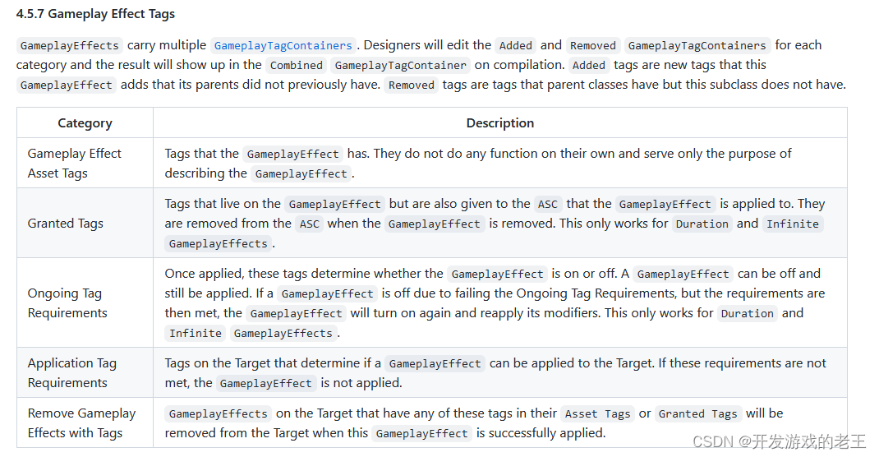Click the Removed code tag in the first line

(x=593, y=45)
